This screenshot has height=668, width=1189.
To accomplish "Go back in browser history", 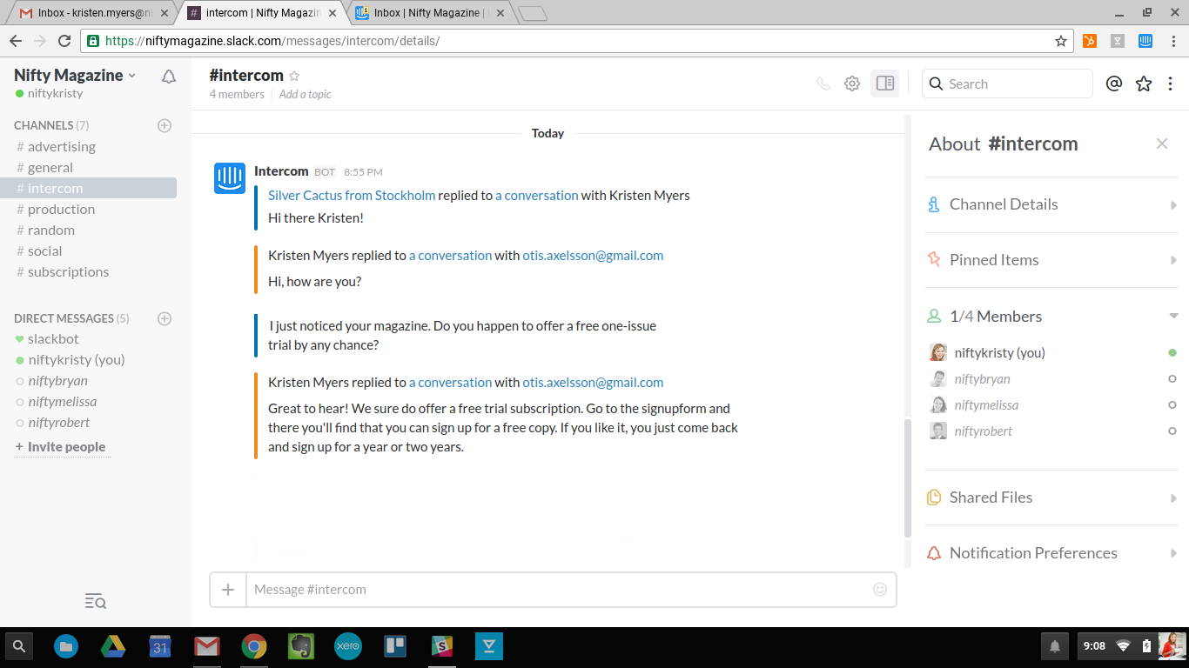I will pyautogui.click(x=16, y=41).
